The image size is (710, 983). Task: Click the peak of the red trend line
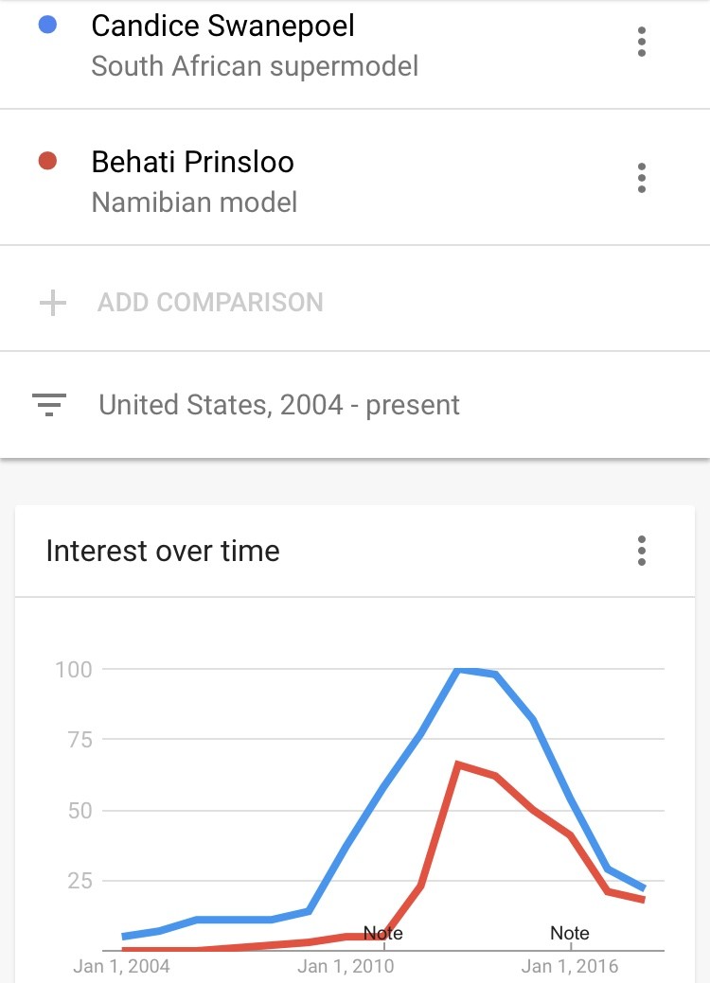point(458,764)
